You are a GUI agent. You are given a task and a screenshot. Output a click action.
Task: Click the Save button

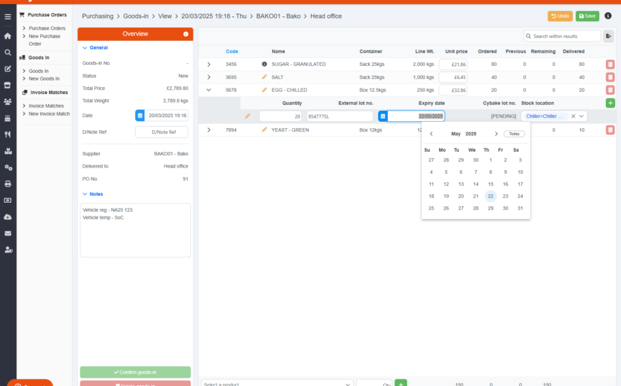click(588, 16)
